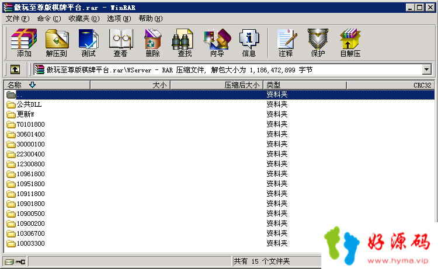Click folder icon of 22300400 row
The image size is (438, 269).
(11, 154)
